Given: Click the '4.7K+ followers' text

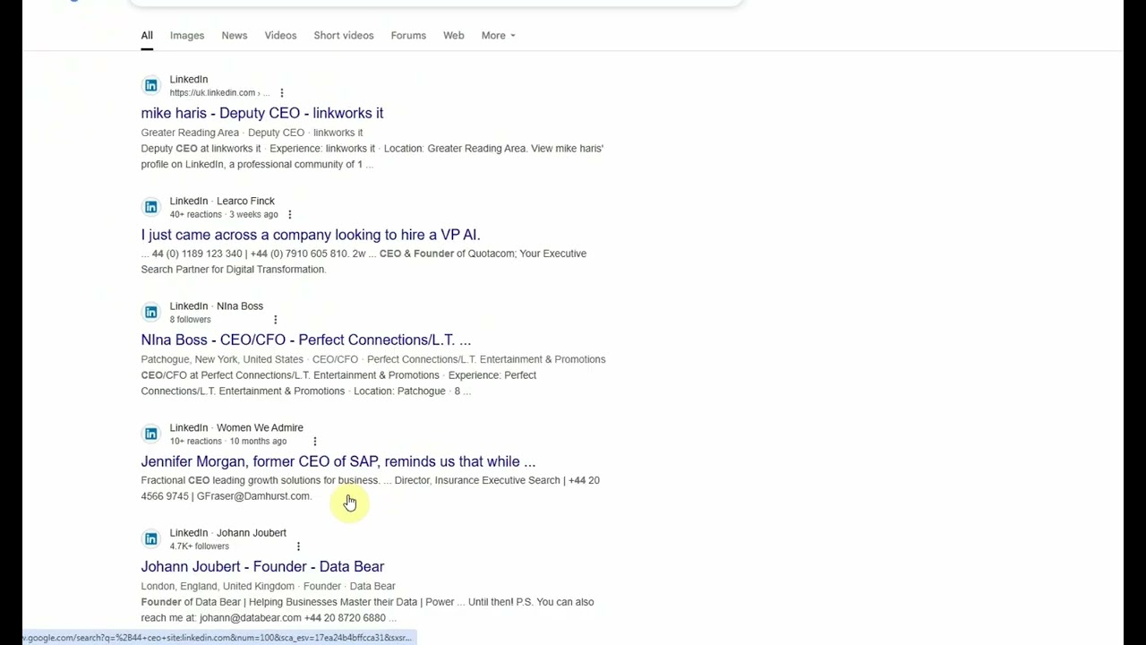Looking at the screenshot, I should [200, 546].
